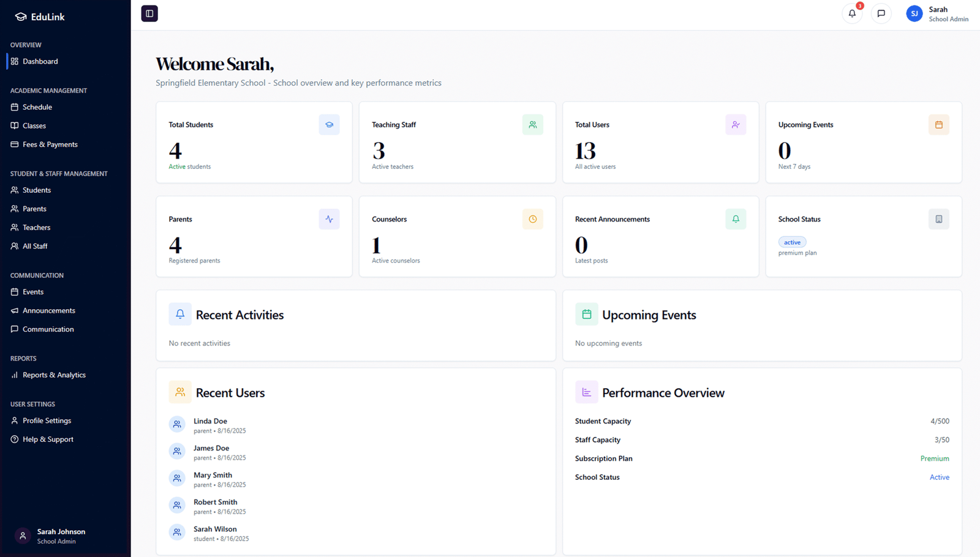Open Profile Settings
980x557 pixels.
[x=47, y=421]
